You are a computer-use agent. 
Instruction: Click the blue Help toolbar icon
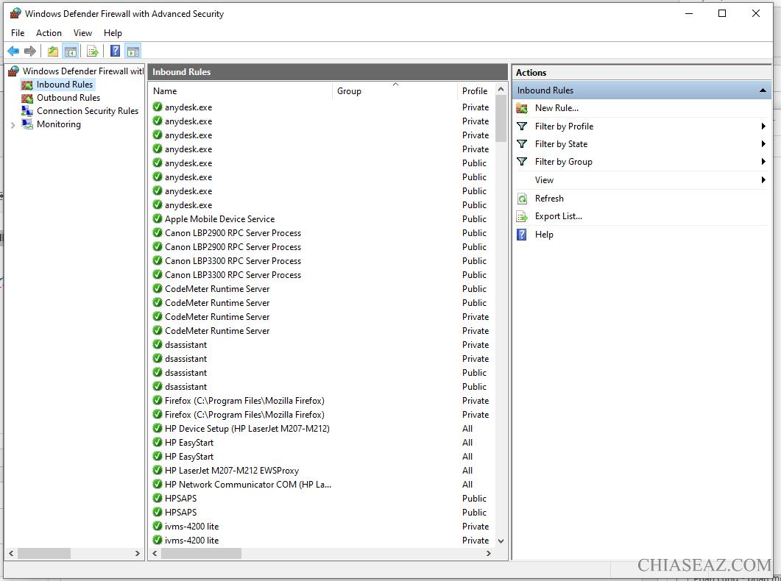[x=115, y=51]
